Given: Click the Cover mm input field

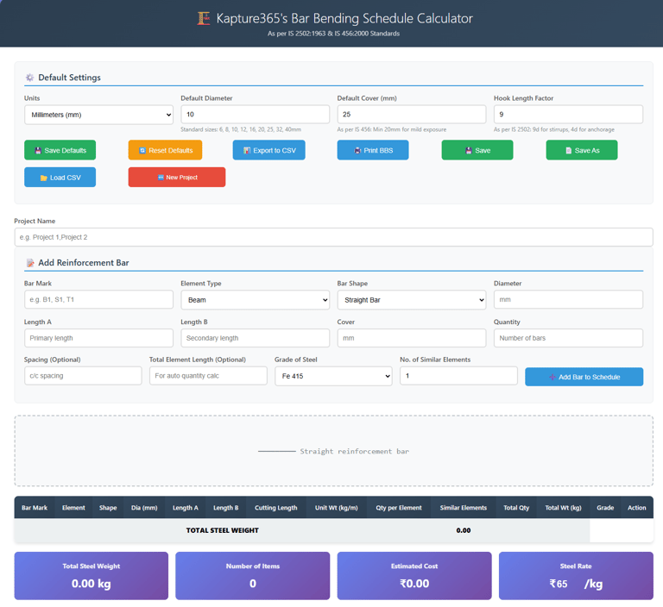Looking at the screenshot, I should (412, 338).
